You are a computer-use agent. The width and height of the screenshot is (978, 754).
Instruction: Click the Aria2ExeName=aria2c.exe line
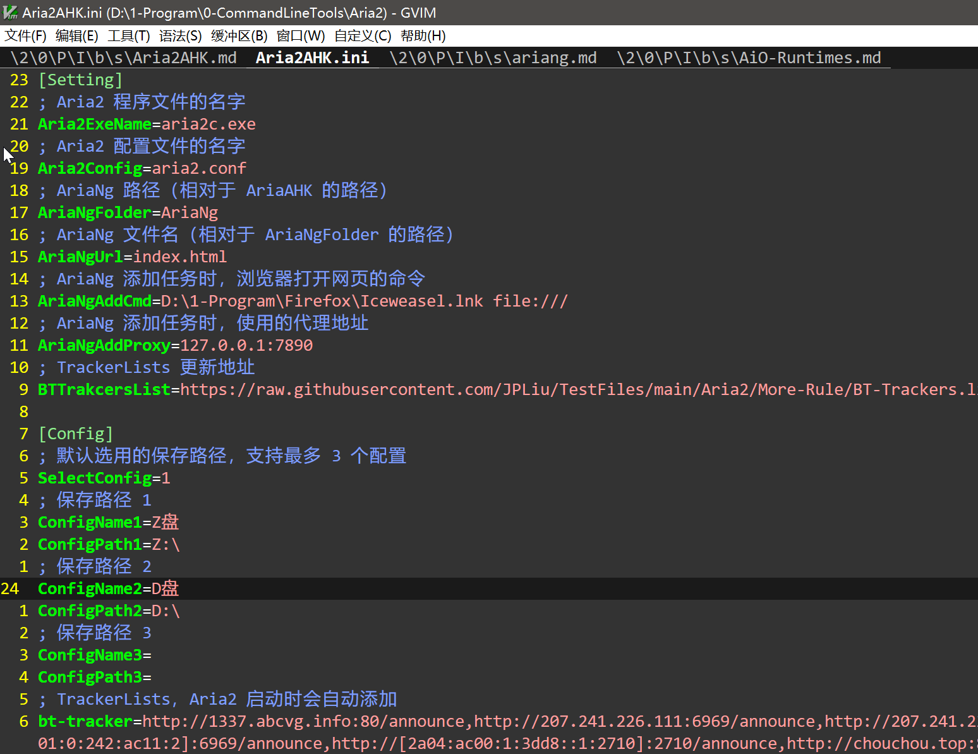click(x=147, y=125)
